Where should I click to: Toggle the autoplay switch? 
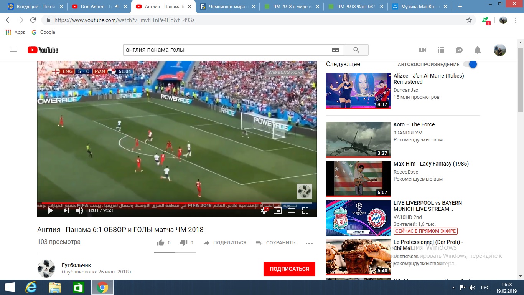click(x=470, y=65)
